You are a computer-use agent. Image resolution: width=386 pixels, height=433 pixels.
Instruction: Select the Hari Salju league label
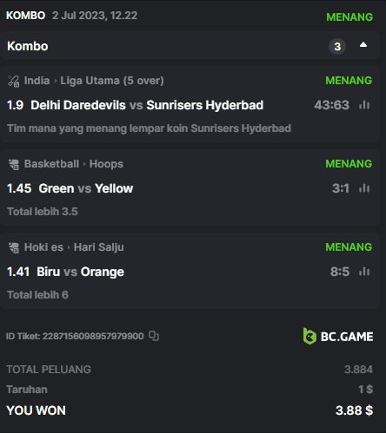(x=98, y=247)
